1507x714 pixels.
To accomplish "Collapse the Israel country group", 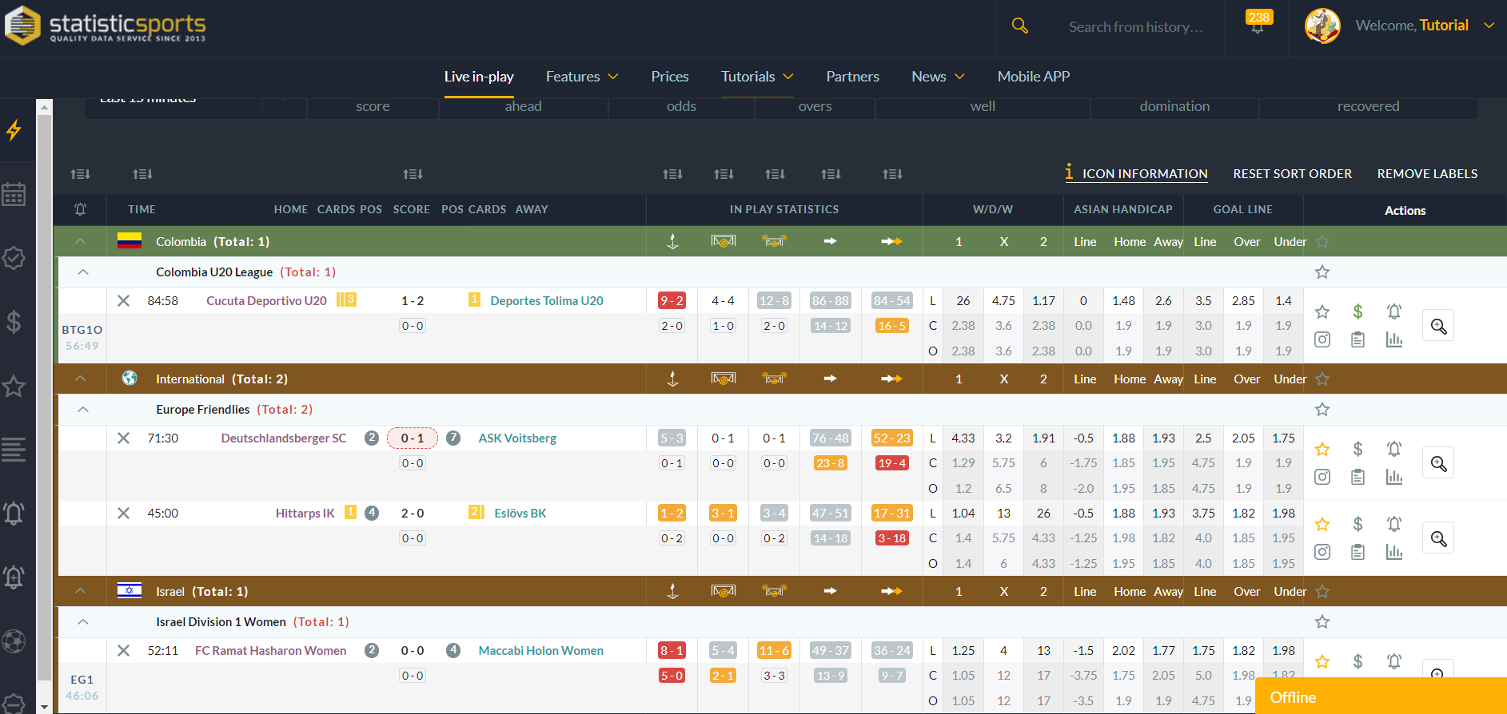I will pos(80,591).
